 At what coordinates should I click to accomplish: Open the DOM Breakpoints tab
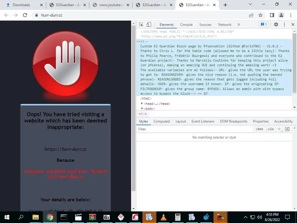(233, 121)
